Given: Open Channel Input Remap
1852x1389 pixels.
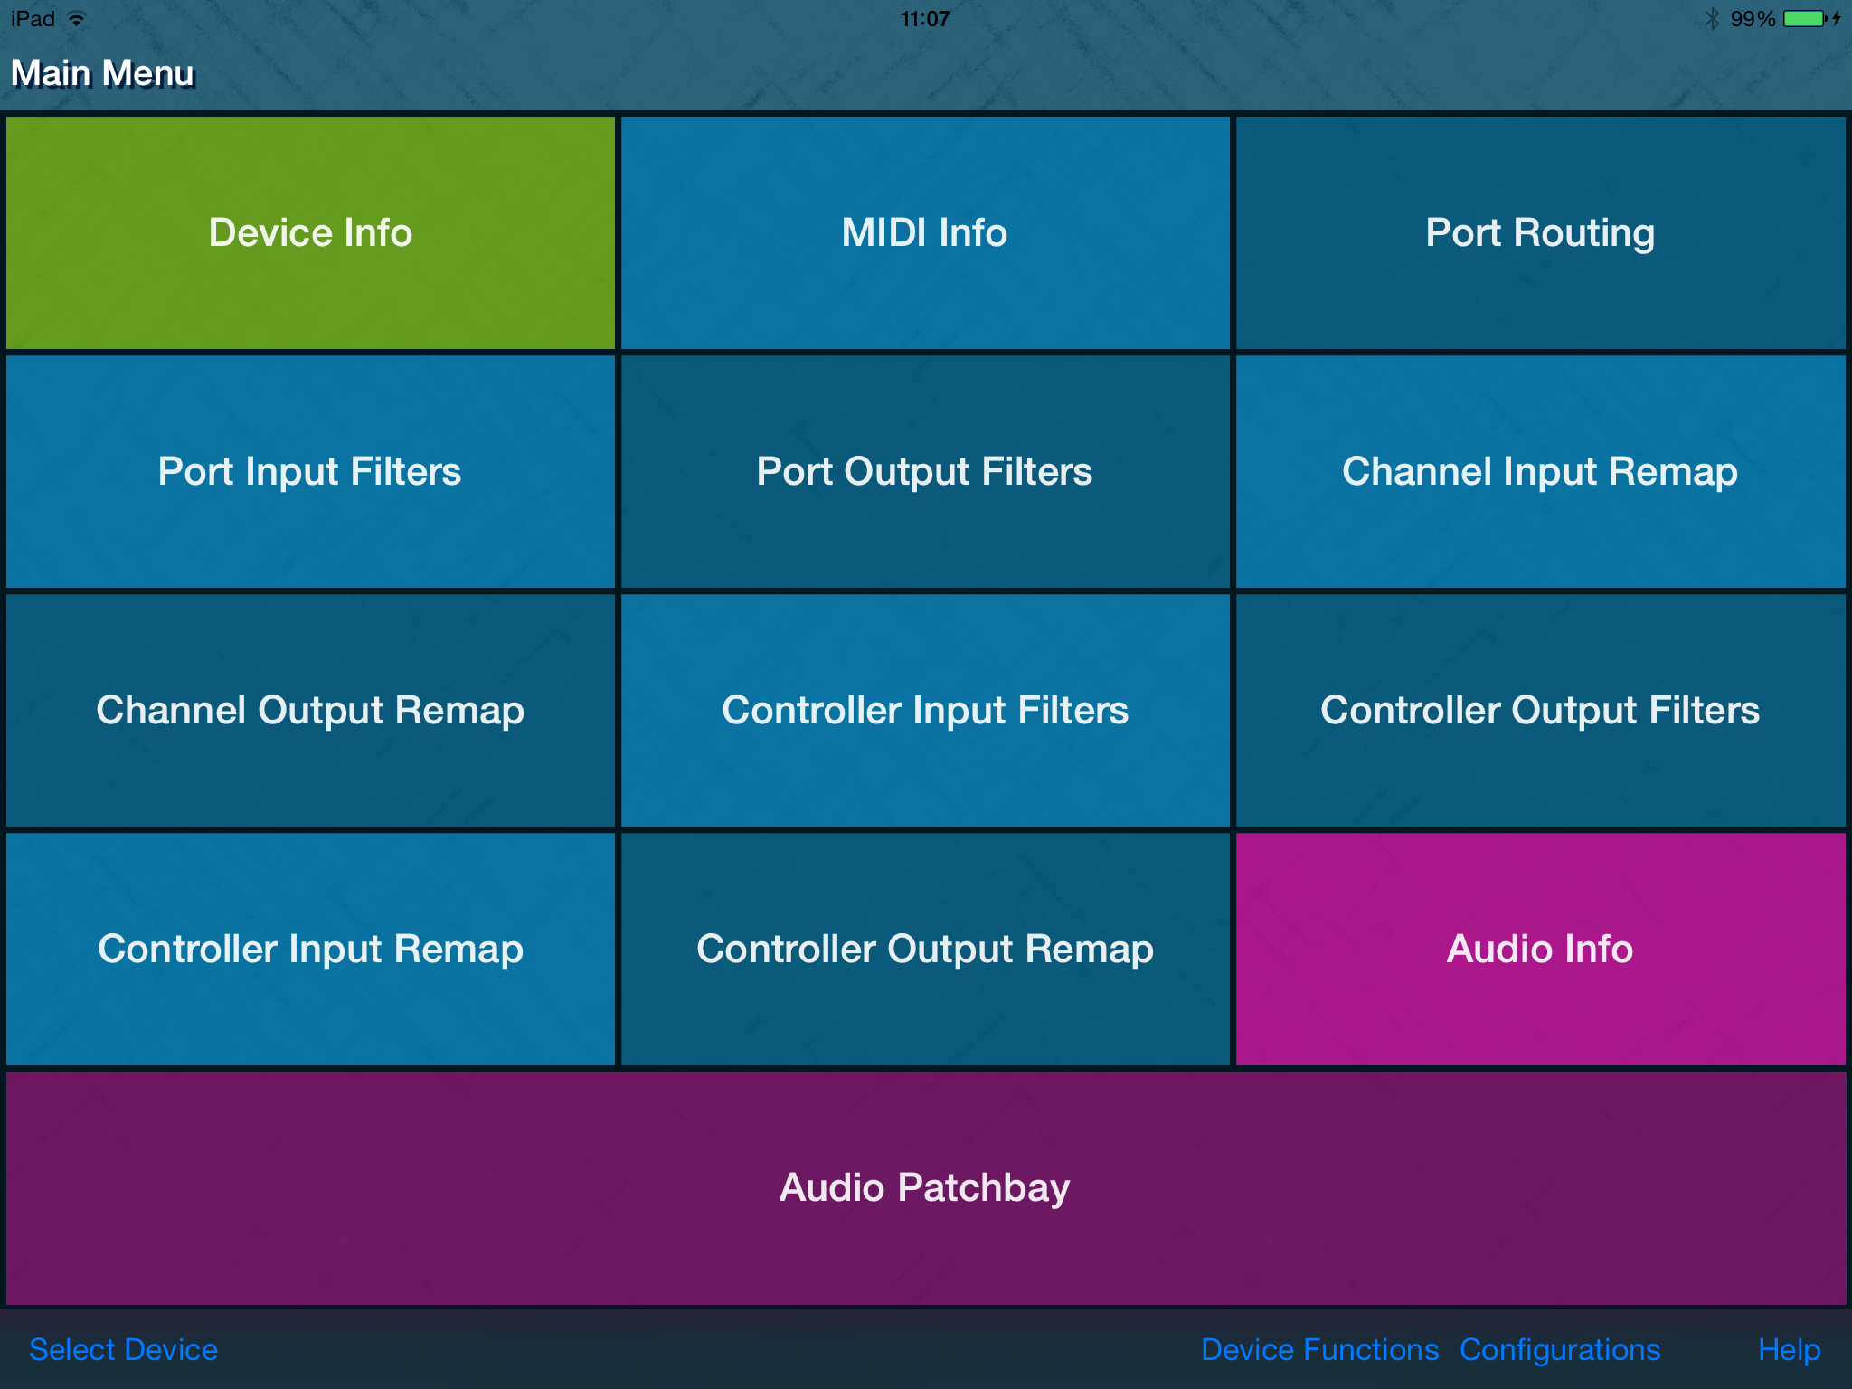Looking at the screenshot, I should click(1540, 471).
